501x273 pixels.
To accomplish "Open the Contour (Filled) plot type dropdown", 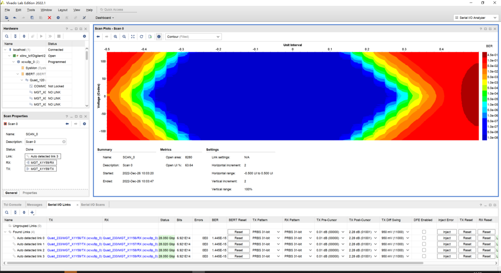I will (x=193, y=37).
